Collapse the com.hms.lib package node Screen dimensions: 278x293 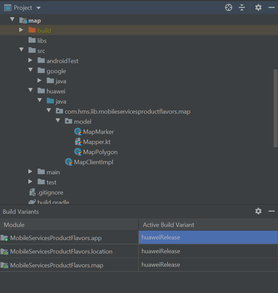49,110
